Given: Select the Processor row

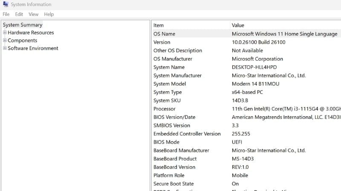Looking at the screenshot, I should click(164, 109).
